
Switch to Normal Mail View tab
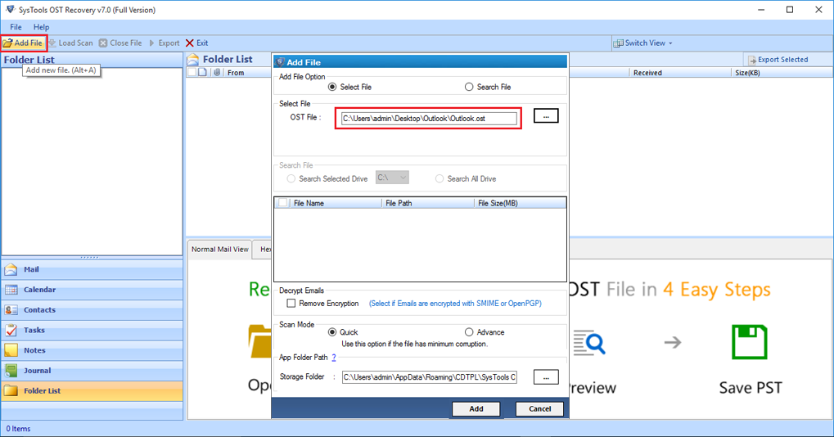click(219, 250)
